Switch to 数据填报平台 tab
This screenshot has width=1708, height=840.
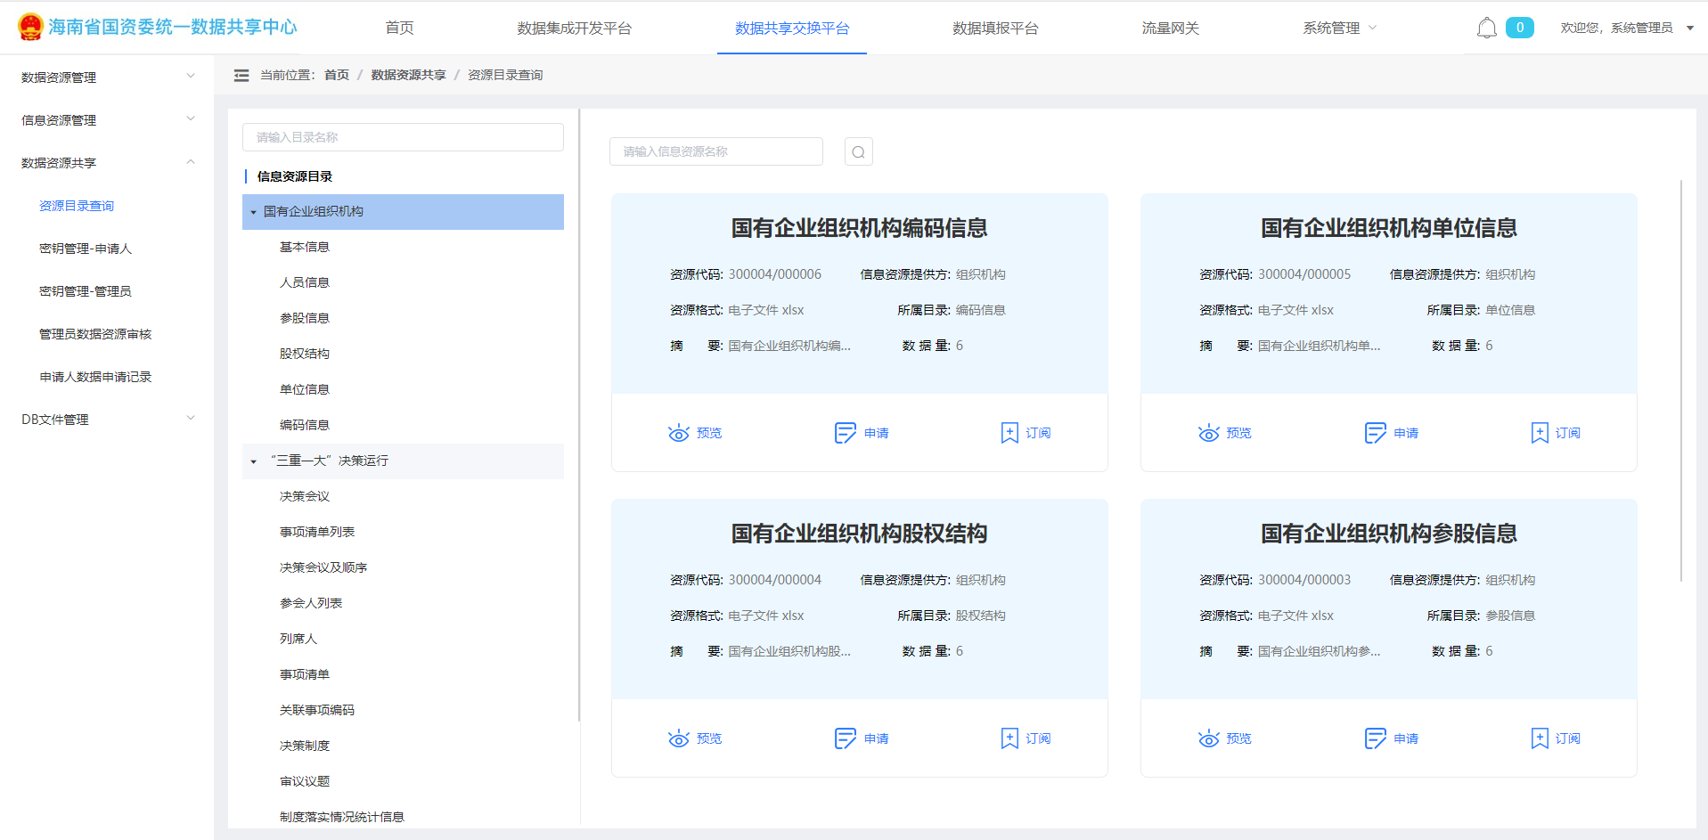pos(995,29)
